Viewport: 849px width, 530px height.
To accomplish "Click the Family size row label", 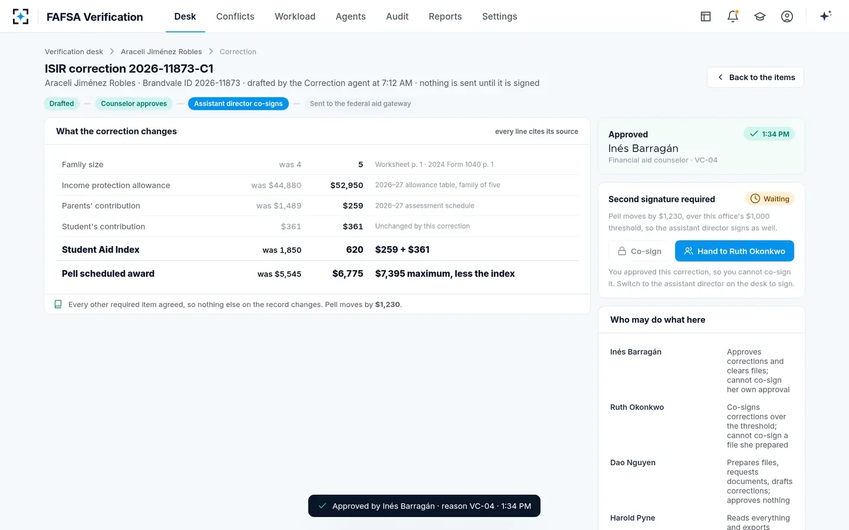I will (x=83, y=165).
